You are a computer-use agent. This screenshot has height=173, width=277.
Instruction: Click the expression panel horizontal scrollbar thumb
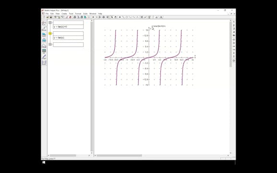63,156
